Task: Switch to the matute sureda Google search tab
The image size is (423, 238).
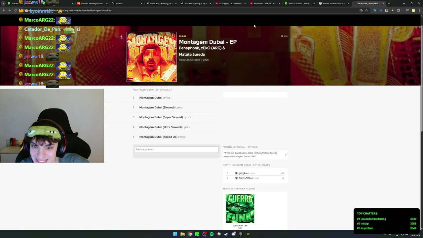Action: (x=334, y=3)
